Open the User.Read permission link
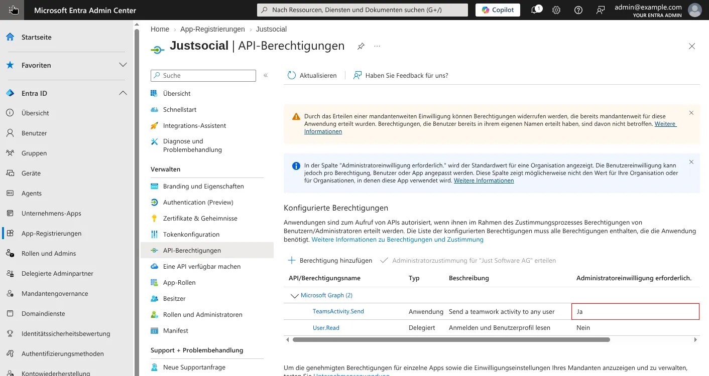The image size is (709, 376). coord(326,327)
